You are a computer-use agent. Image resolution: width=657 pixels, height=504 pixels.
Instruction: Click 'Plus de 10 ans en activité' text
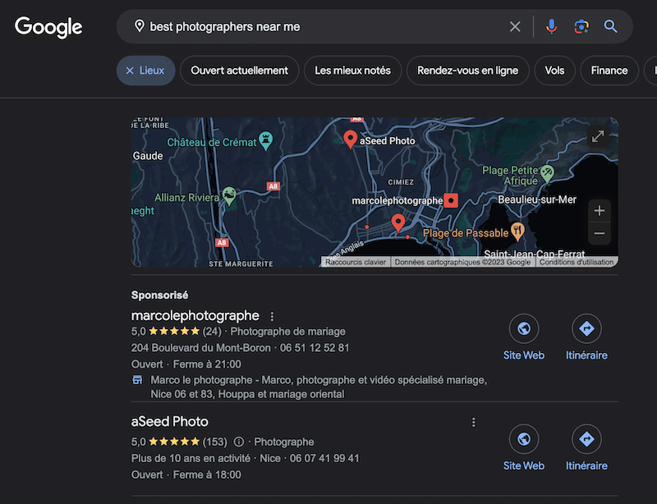pyautogui.click(x=191, y=458)
